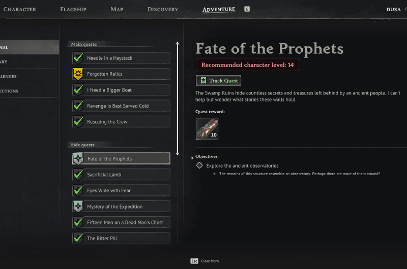Click the quest reward item thumbnail
407x269 pixels.
(x=207, y=129)
